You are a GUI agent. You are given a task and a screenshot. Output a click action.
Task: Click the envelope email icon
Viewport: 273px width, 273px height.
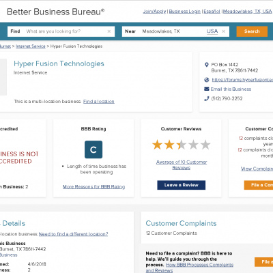click(207, 89)
